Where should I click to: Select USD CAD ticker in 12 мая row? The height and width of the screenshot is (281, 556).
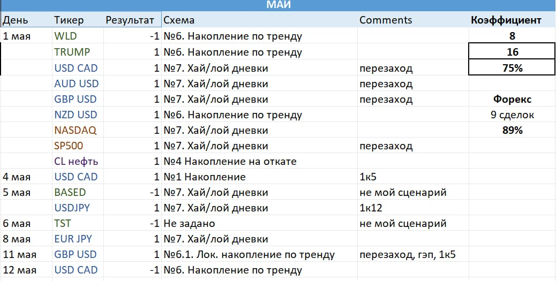click(x=78, y=270)
